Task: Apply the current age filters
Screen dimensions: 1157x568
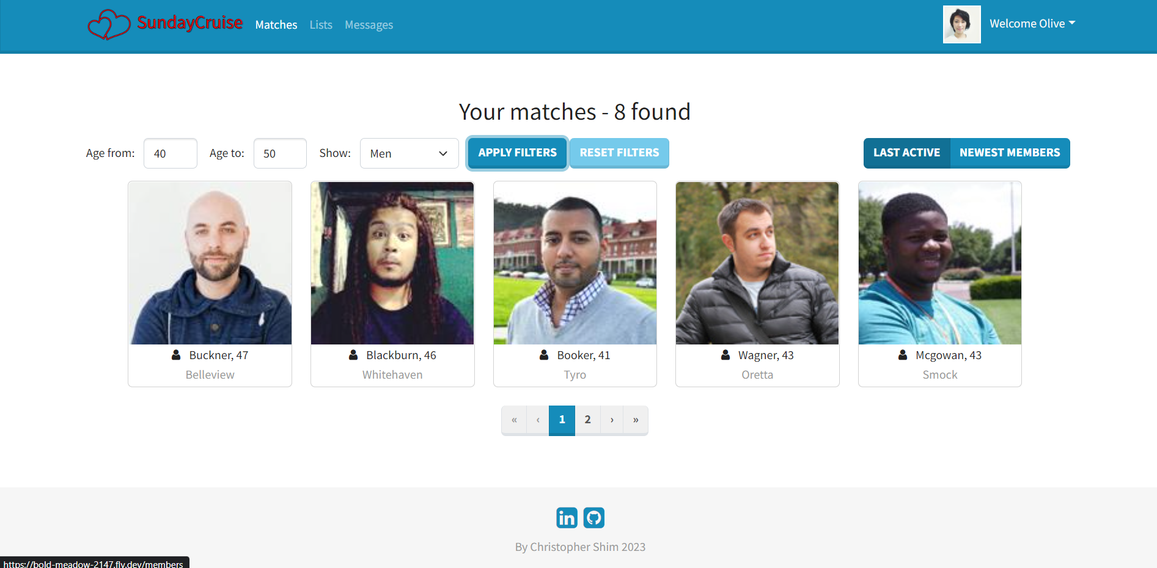Action: [x=516, y=153]
